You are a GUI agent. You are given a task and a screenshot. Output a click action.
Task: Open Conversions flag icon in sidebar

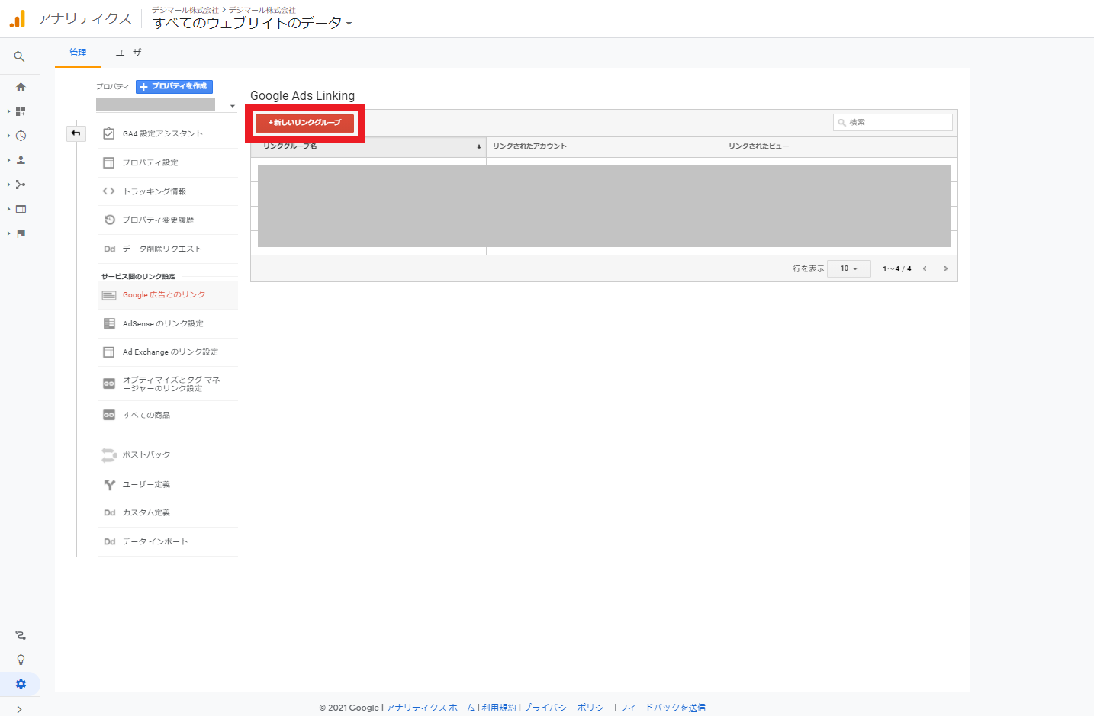(21, 233)
